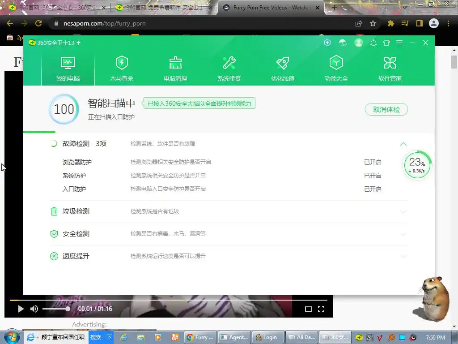
Task: Play the video in the browser player
Action: [x=21, y=309]
